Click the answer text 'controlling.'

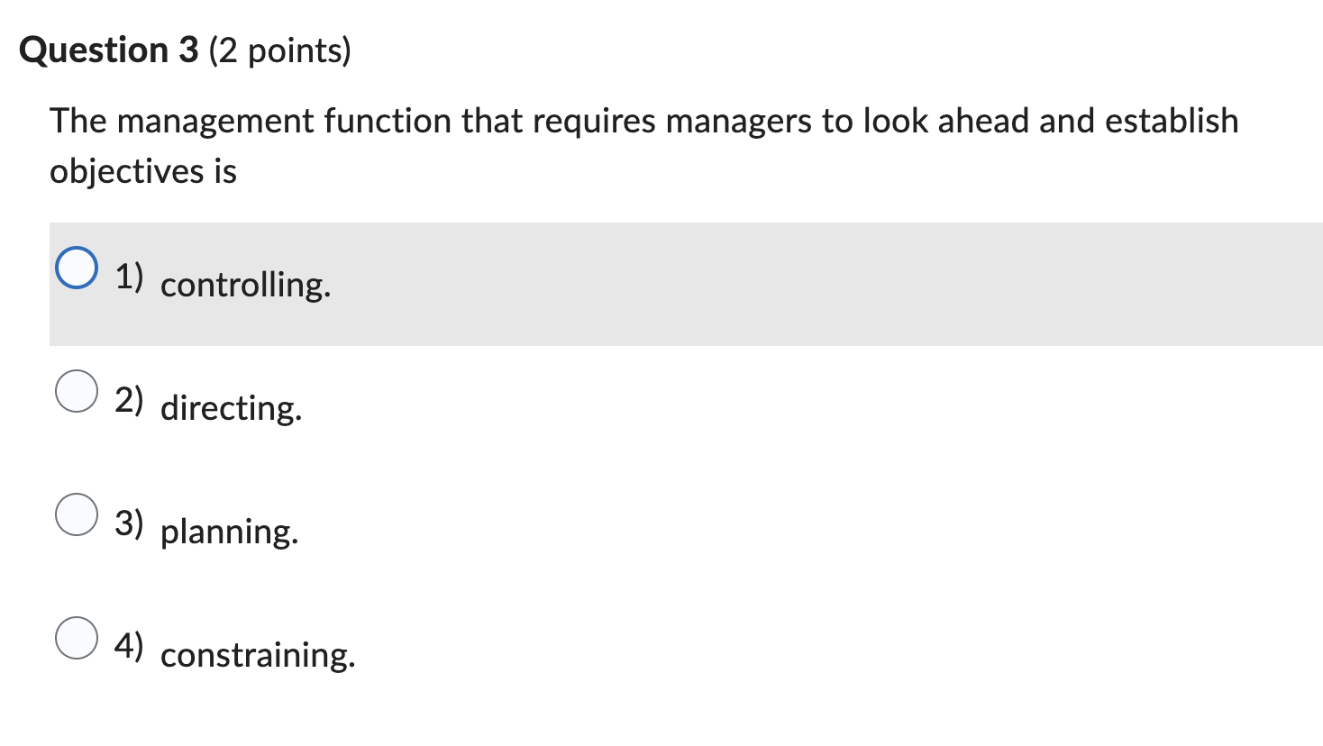(x=245, y=286)
